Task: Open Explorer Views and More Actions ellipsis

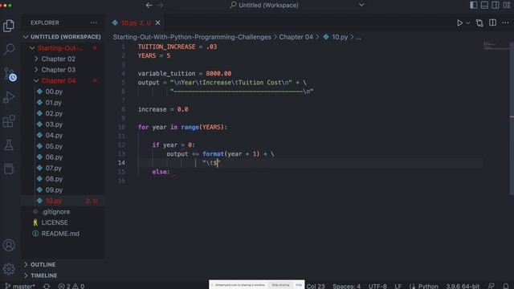Action: (x=94, y=22)
